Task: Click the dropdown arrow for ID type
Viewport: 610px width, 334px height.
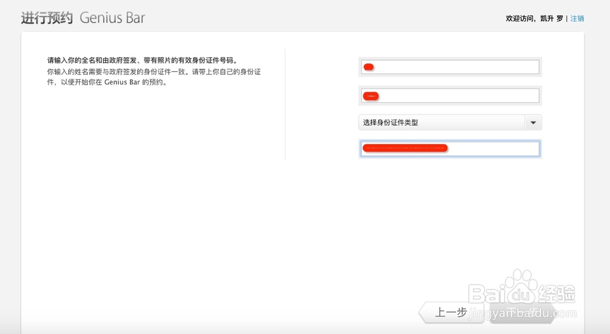Action: tap(533, 123)
